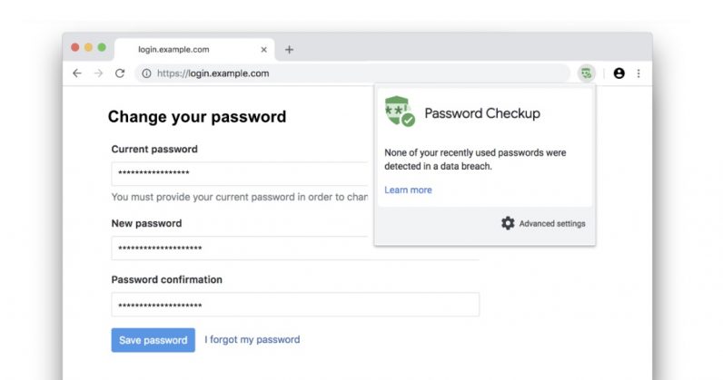The width and height of the screenshot is (723, 380).
Task: Click the browser forward arrow
Action: [98, 73]
